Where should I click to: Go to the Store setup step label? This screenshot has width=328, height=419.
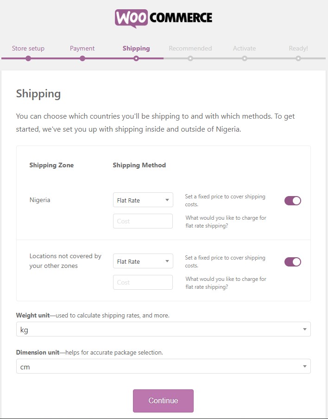pos(28,48)
